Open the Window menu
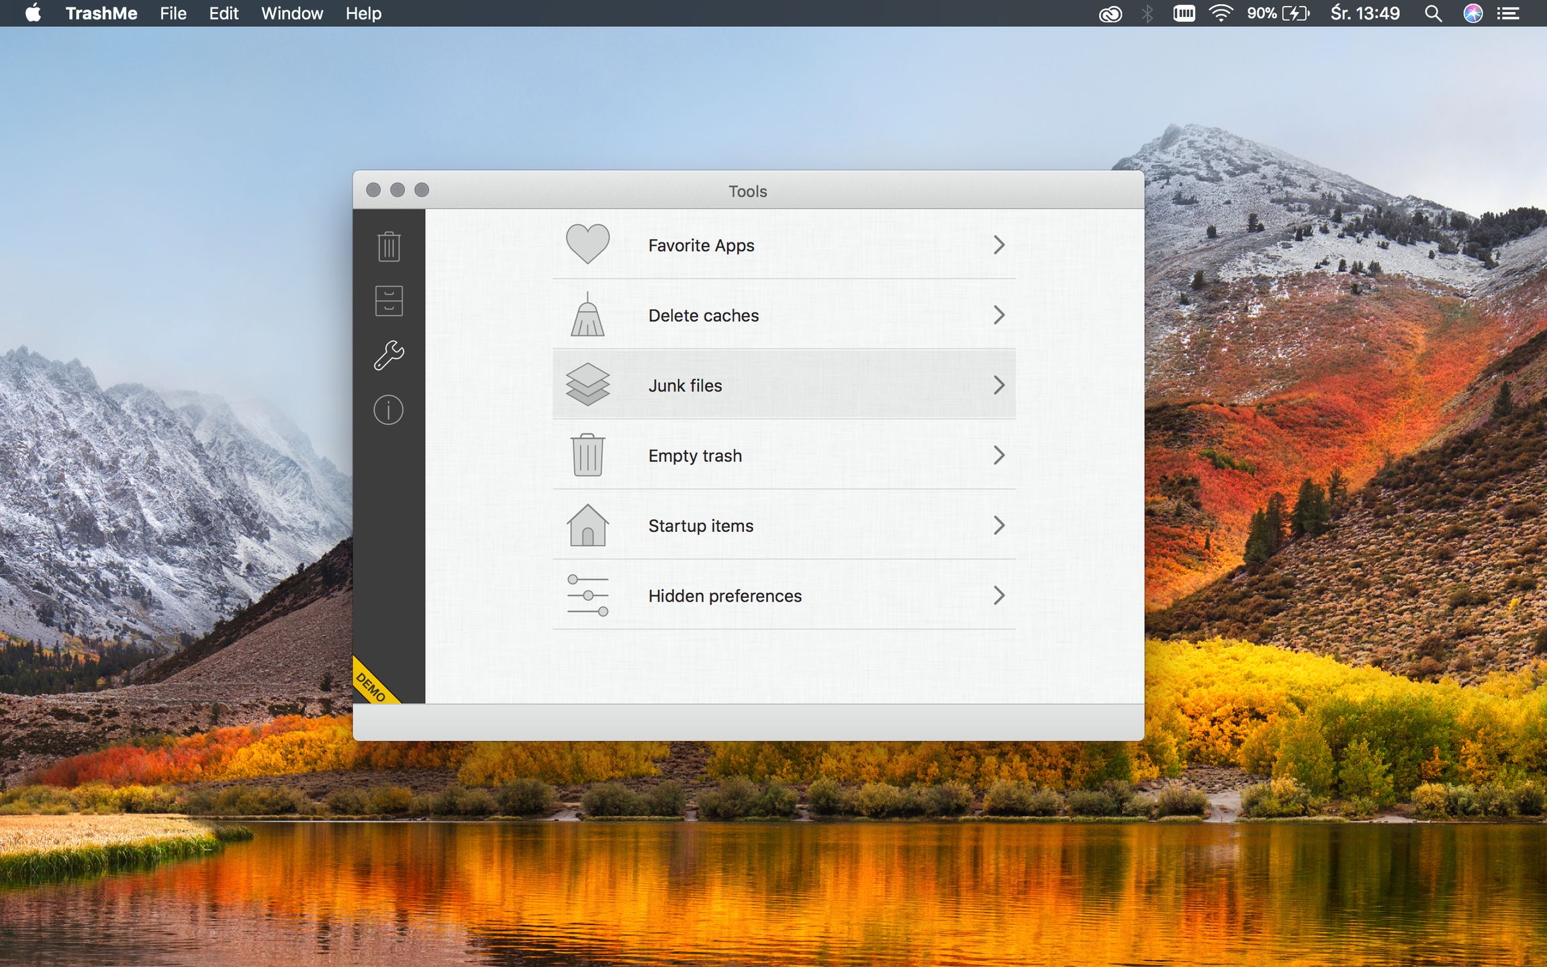The image size is (1547, 967). coord(291,13)
